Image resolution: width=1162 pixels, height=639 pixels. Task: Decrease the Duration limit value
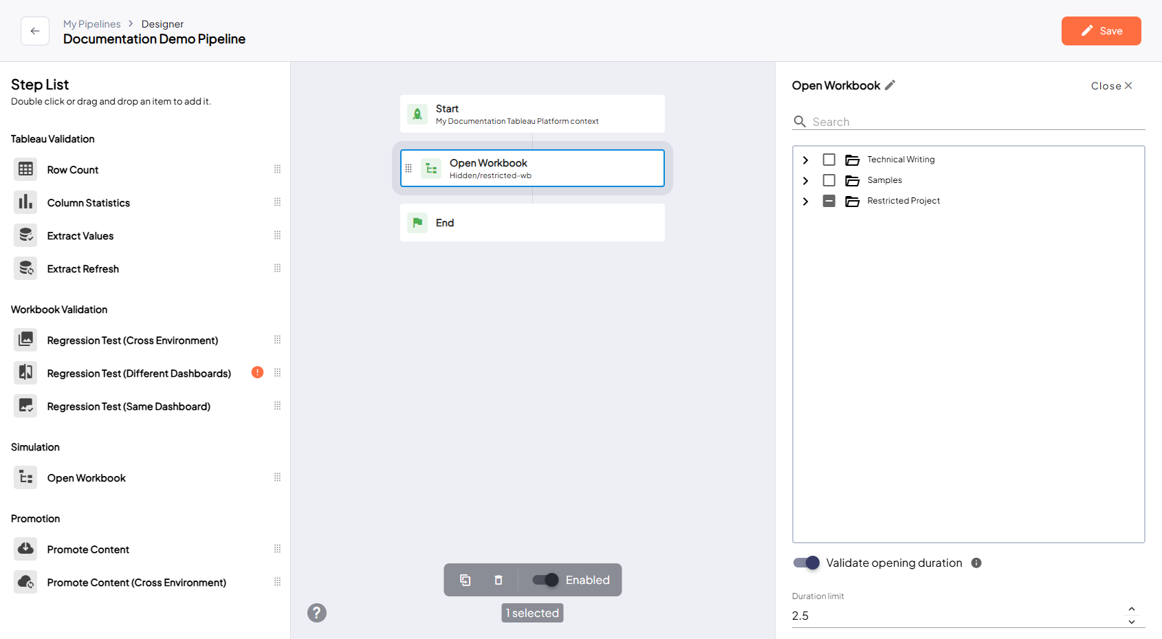click(1132, 622)
